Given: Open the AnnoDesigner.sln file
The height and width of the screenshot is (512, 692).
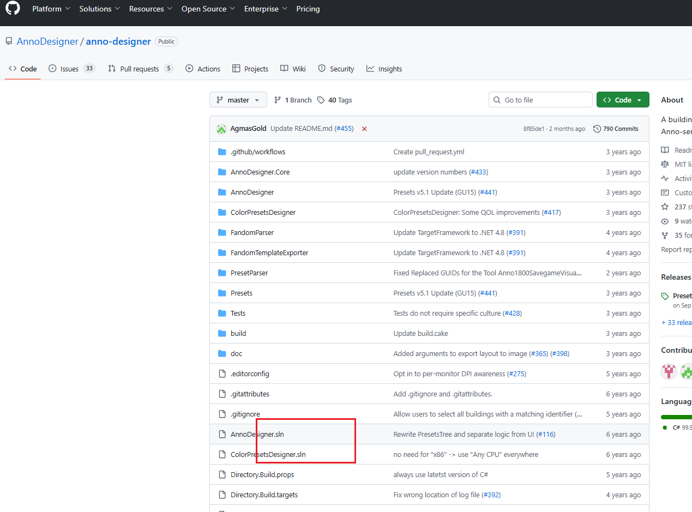Looking at the screenshot, I should [x=257, y=434].
